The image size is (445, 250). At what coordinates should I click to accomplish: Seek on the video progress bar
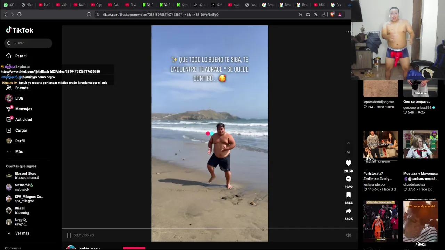(210, 228)
